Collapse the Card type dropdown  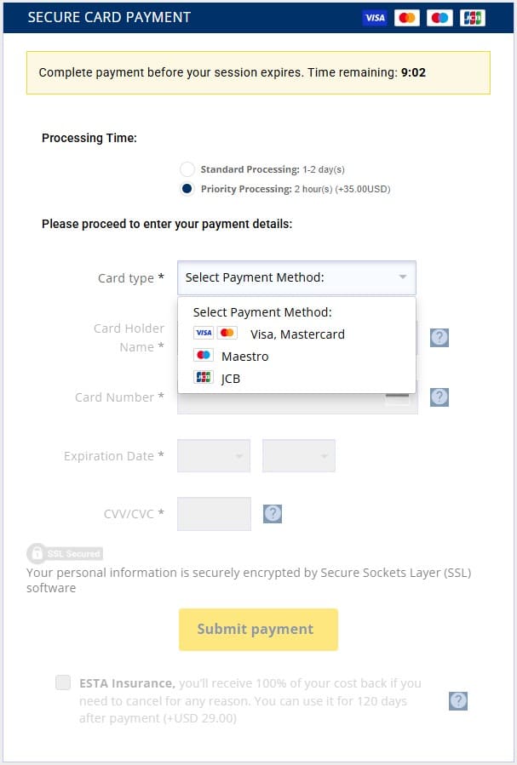(x=296, y=277)
